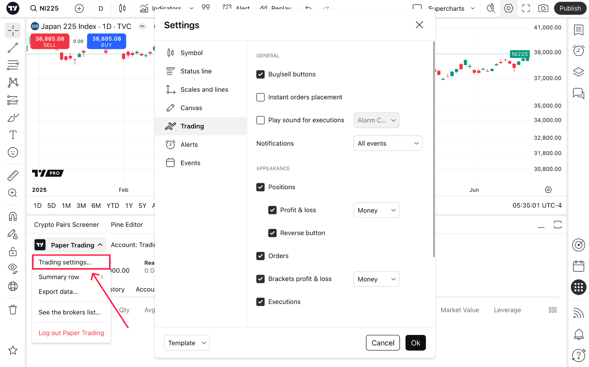Enable Play sound for executions
This screenshot has width=589, height=367.
[260, 120]
